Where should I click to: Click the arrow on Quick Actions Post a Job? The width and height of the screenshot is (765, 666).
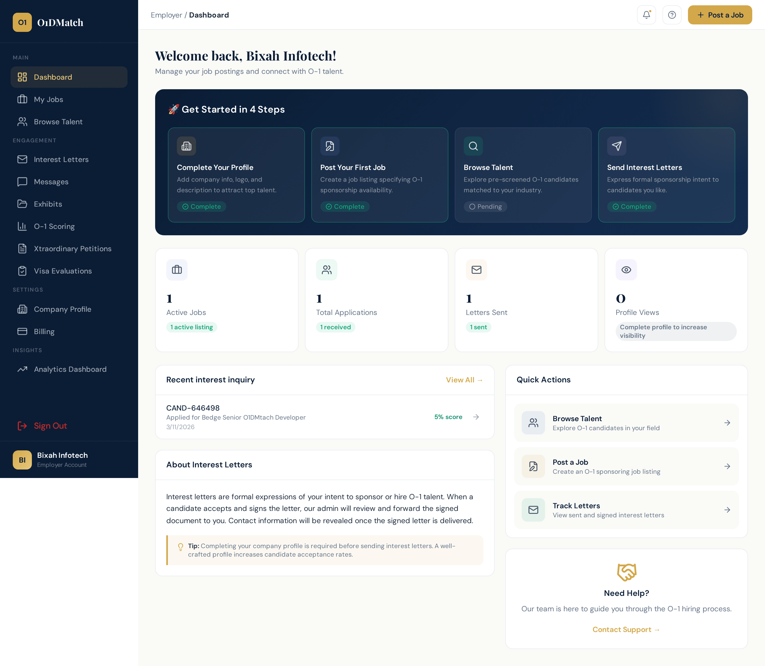click(728, 466)
